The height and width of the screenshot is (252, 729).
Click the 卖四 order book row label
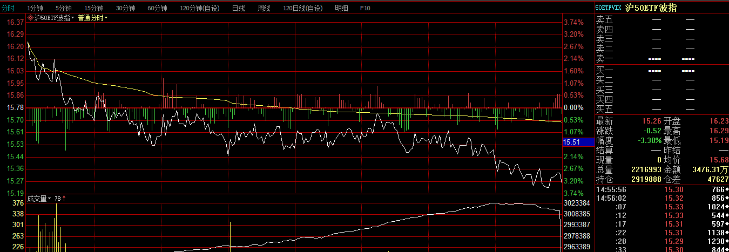tap(605, 29)
